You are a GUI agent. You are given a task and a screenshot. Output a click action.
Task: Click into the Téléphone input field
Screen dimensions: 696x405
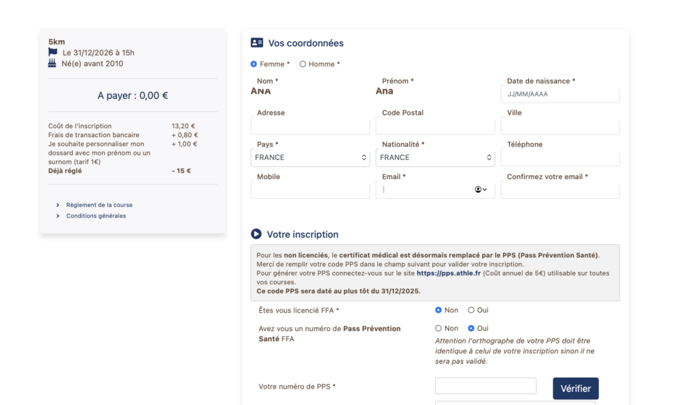tap(560, 158)
